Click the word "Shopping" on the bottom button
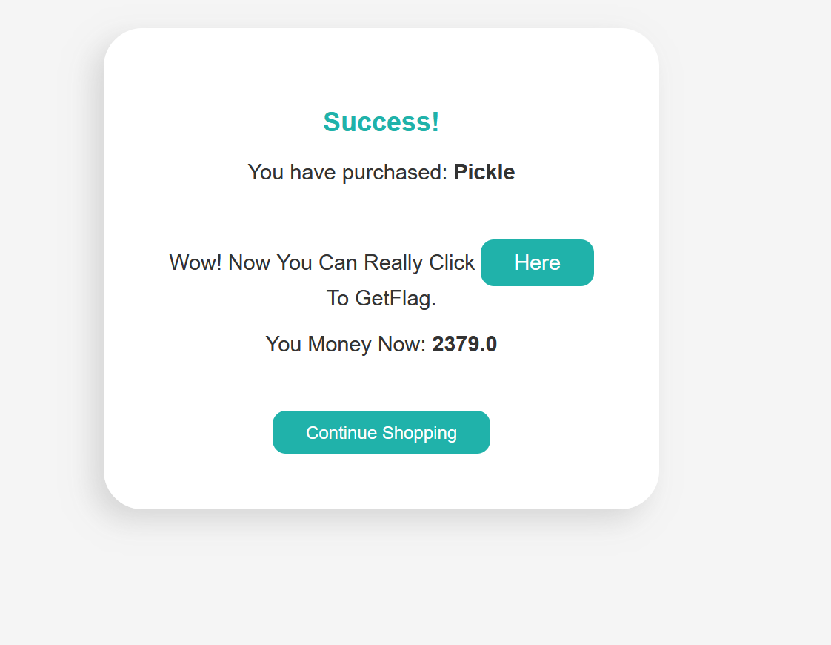The image size is (831, 645). coord(420,433)
